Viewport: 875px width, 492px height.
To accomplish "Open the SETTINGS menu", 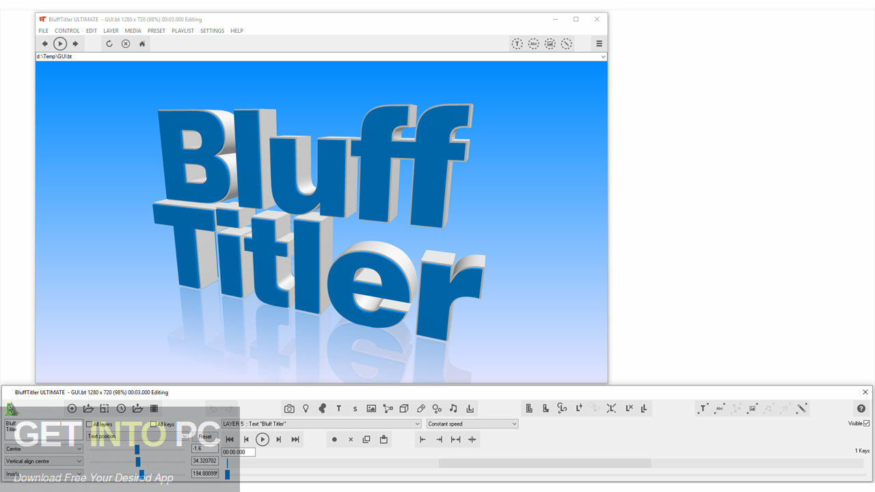I will pyautogui.click(x=212, y=31).
